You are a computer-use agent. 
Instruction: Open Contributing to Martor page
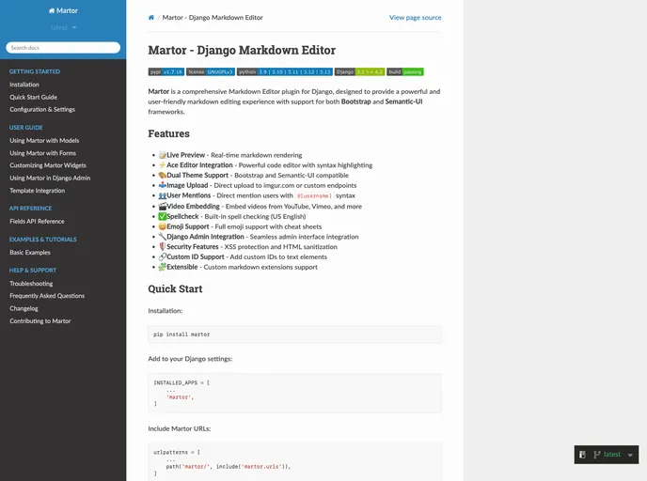[x=40, y=321]
